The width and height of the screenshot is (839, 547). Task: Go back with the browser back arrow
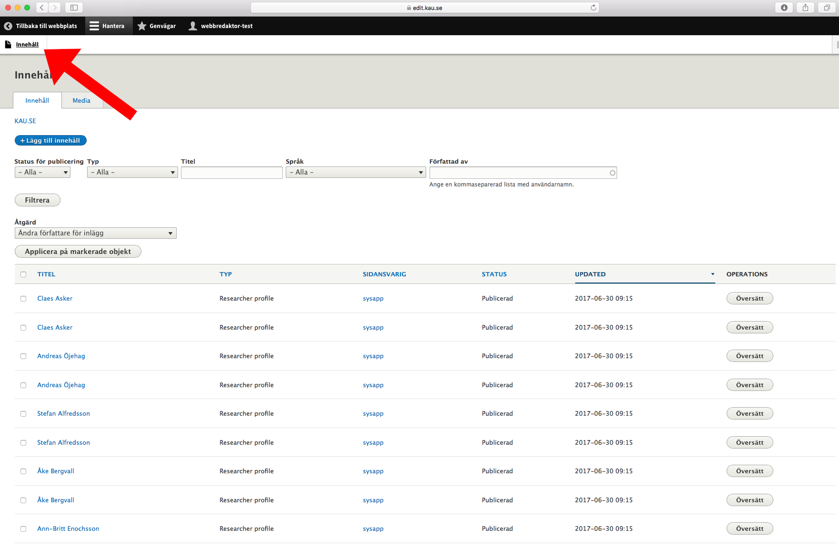click(x=42, y=7)
